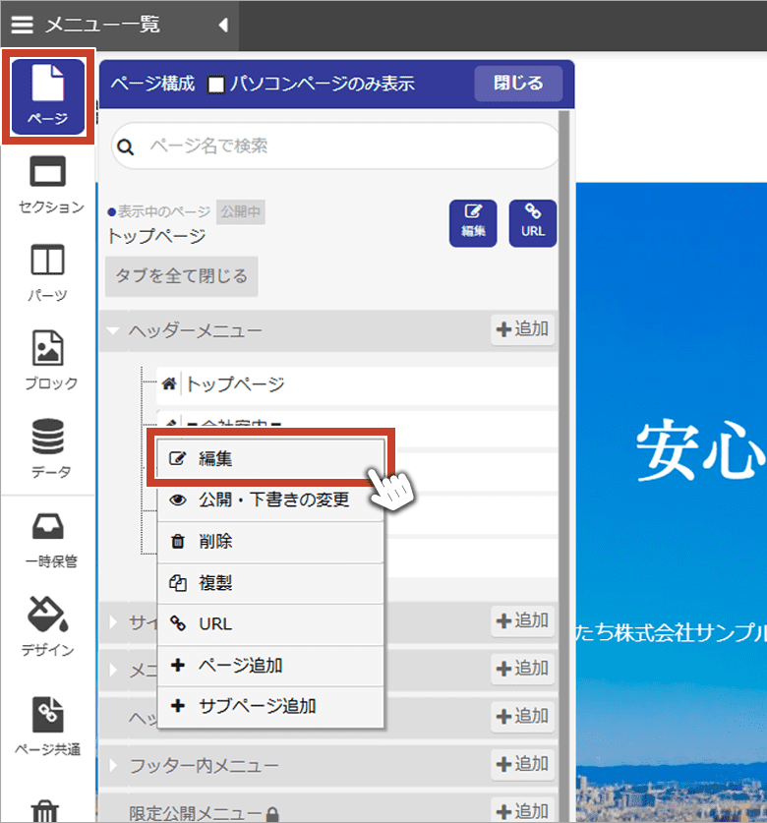
Task: Click the home icon beside トップページ
Action: pyautogui.click(x=169, y=384)
